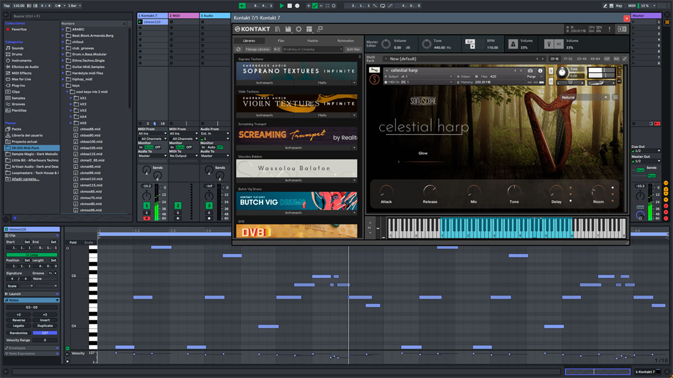The height and width of the screenshot is (378, 673).
Task: Open Kontakt settings gear icon
Action: (298, 29)
